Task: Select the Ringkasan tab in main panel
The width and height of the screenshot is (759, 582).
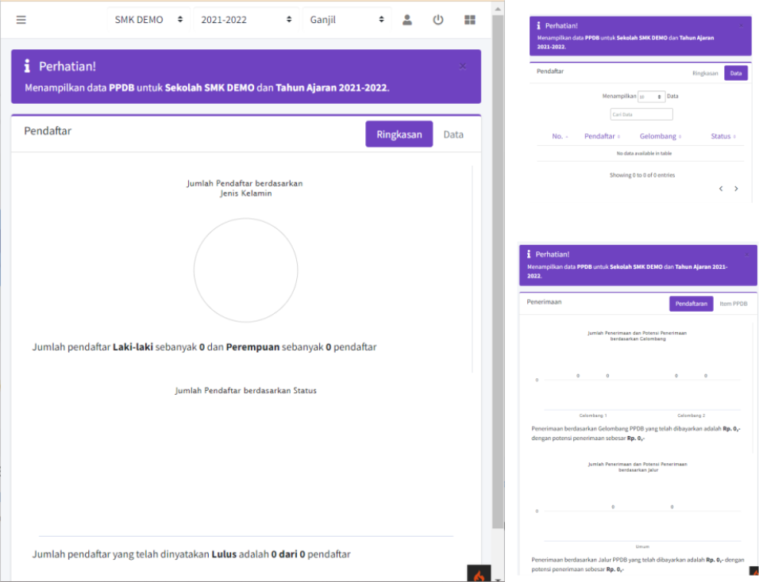Action: coord(399,134)
